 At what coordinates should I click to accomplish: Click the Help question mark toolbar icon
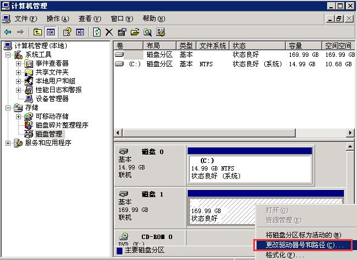67,32
